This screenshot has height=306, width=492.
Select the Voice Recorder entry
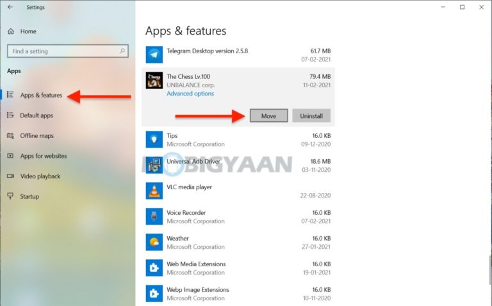pos(238,216)
